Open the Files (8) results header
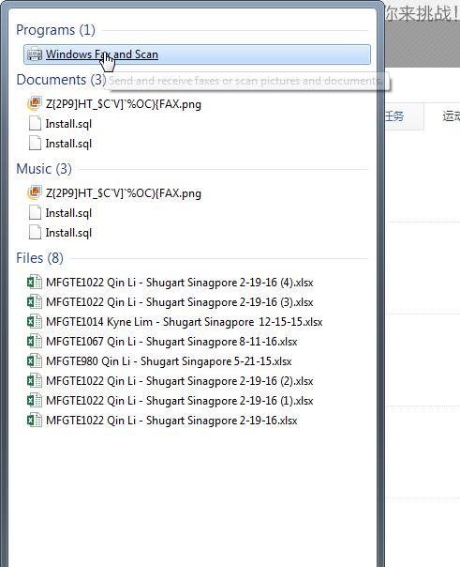Viewport: 460px width, 567px height. click(39, 258)
